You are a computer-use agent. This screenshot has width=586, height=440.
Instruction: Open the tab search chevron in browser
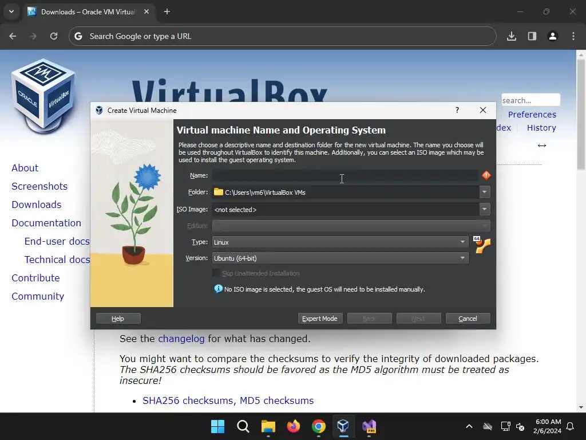point(11,11)
